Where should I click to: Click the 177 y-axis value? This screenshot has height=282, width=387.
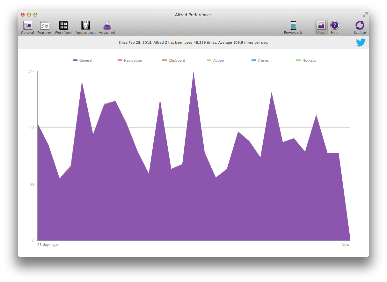(31, 71)
